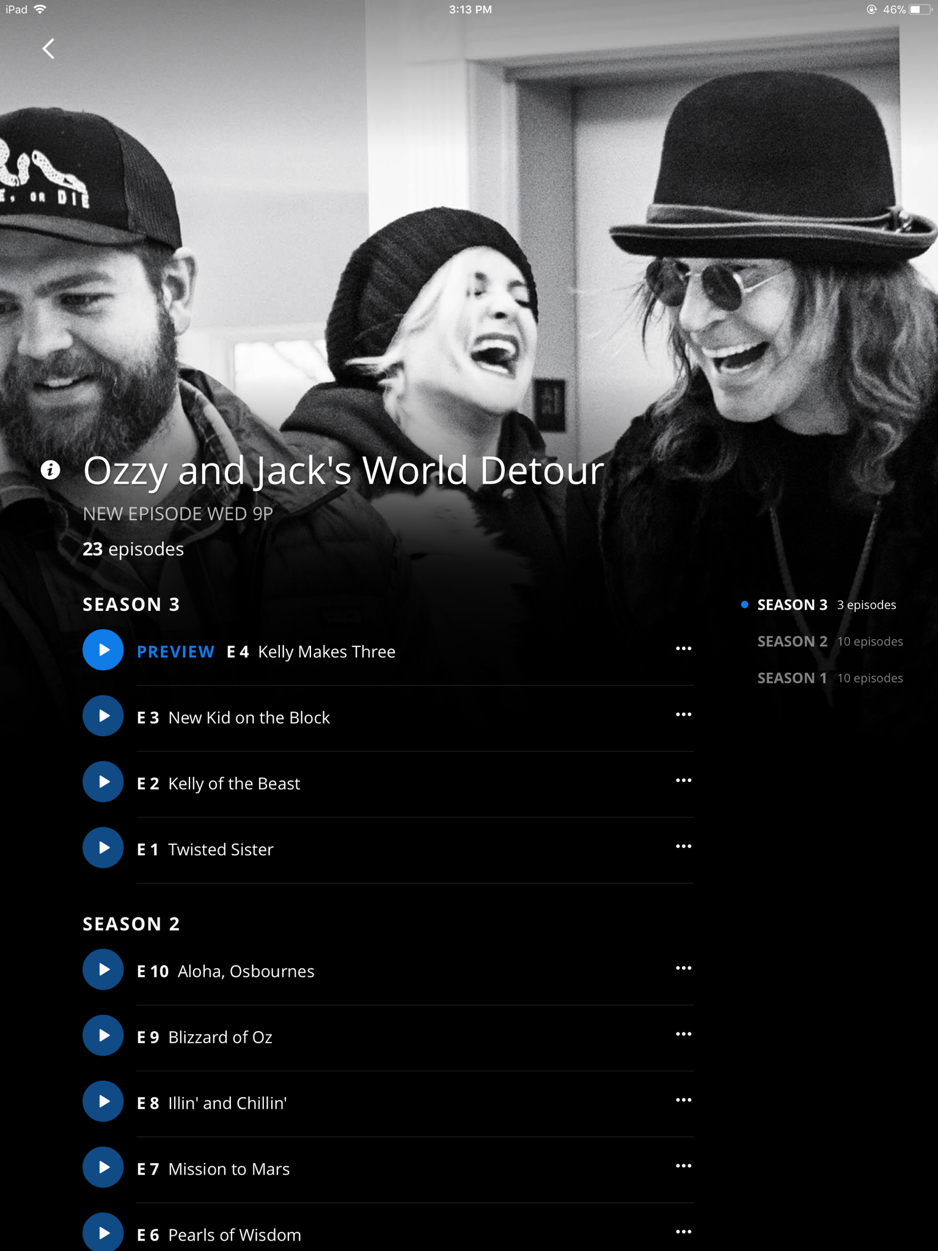The width and height of the screenshot is (938, 1251).
Task: Select the Kelly Makes Three episode title
Action: coord(326,652)
